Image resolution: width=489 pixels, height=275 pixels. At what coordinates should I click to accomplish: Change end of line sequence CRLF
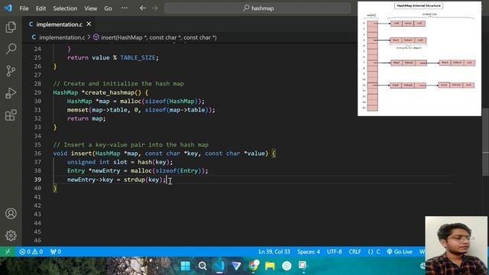(355, 251)
